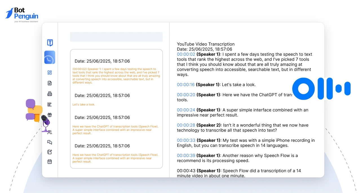This screenshot has width=363, height=193.
Task: Open the note editing icon in the sidebar
Action: (x=50, y=152)
